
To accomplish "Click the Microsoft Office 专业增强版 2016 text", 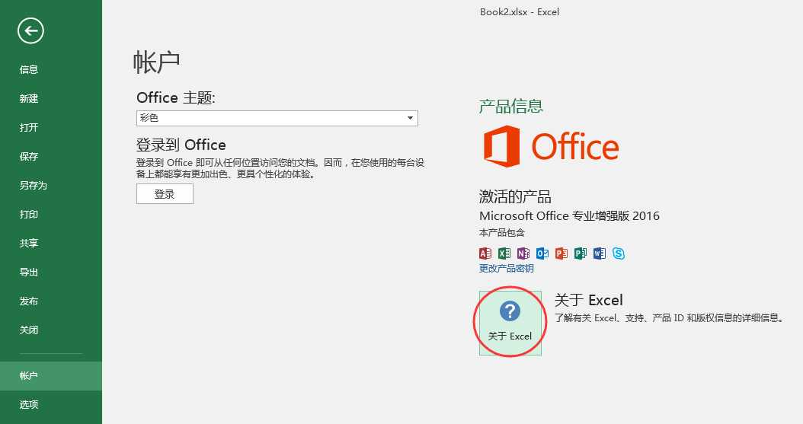I will (x=569, y=216).
